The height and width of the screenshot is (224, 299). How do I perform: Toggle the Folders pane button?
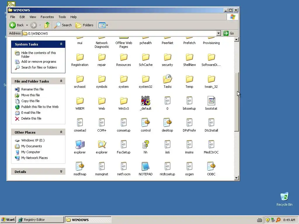pos(84,25)
